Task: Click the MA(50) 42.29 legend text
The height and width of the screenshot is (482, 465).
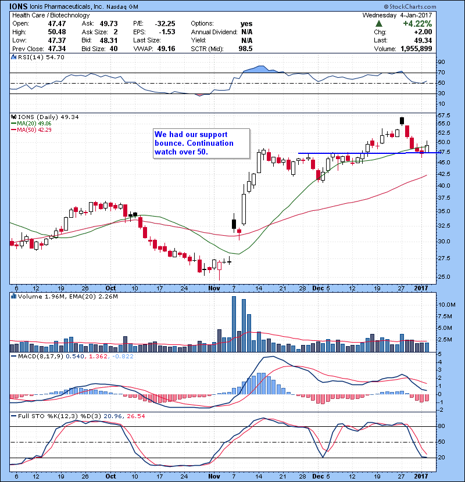Action: pyautogui.click(x=34, y=130)
